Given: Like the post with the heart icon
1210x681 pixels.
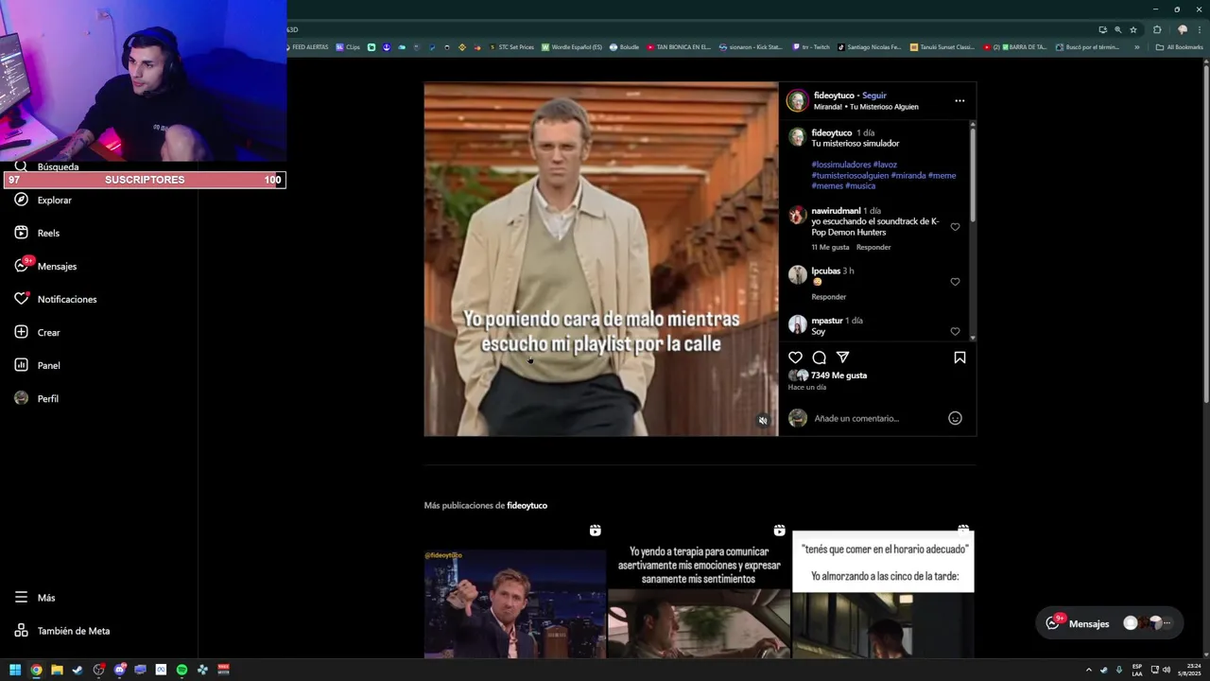Looking at the screenshot, I should click(x=795, y=358).
